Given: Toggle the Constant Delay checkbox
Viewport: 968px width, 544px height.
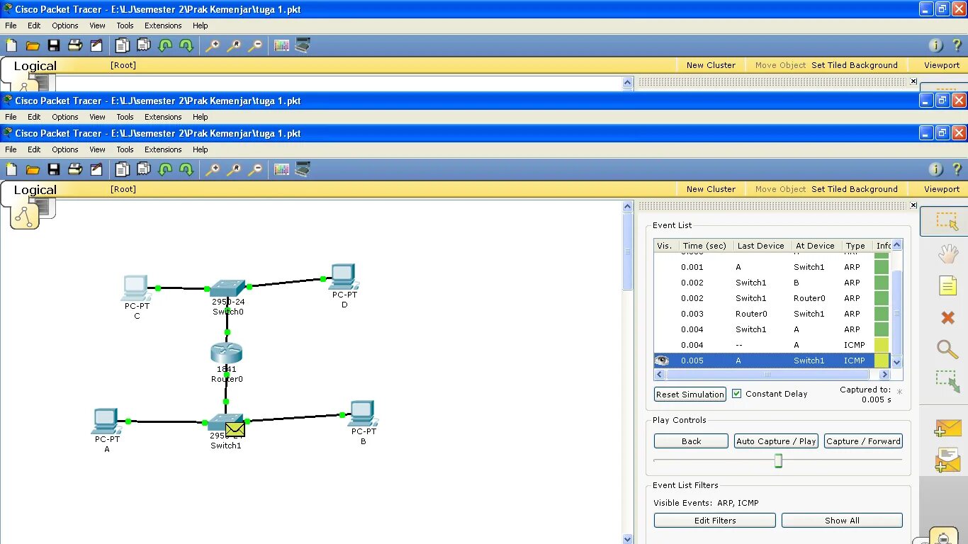Looking at the screenshot, I should pos(737,394).
